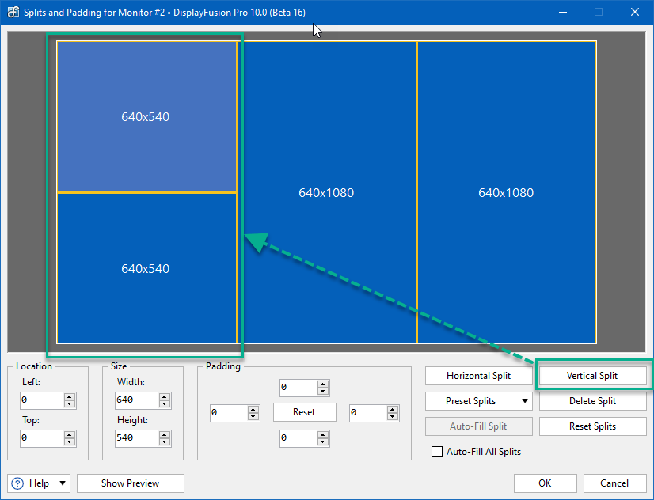Increase top padding with up arrow
Screen dimensions: 654x500
point(323,384)
